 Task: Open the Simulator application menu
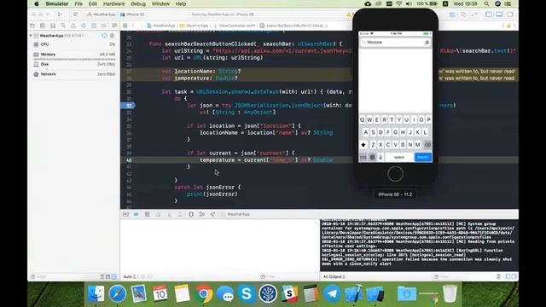coord(57,3)
